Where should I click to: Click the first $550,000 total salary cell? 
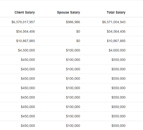click(118, 60)
